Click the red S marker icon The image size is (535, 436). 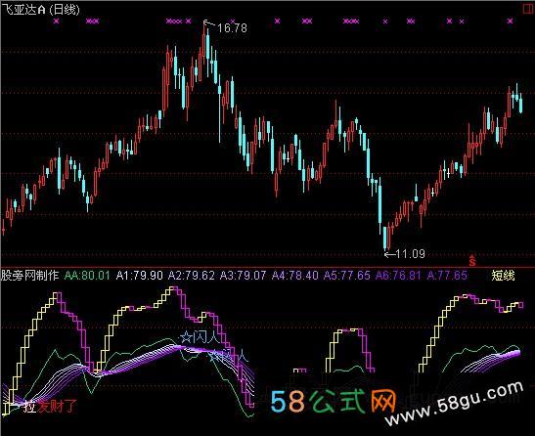pyautogui.click(x=472, y=260)
